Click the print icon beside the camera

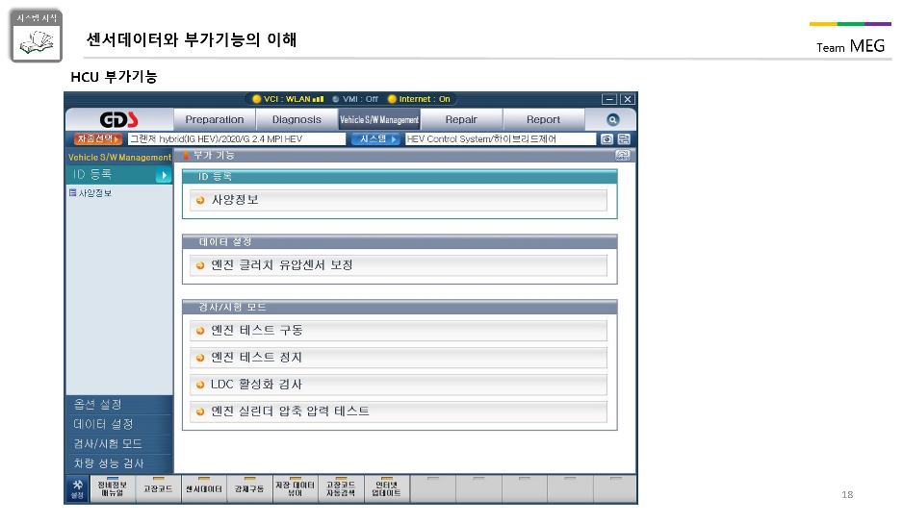coord(624,138)
